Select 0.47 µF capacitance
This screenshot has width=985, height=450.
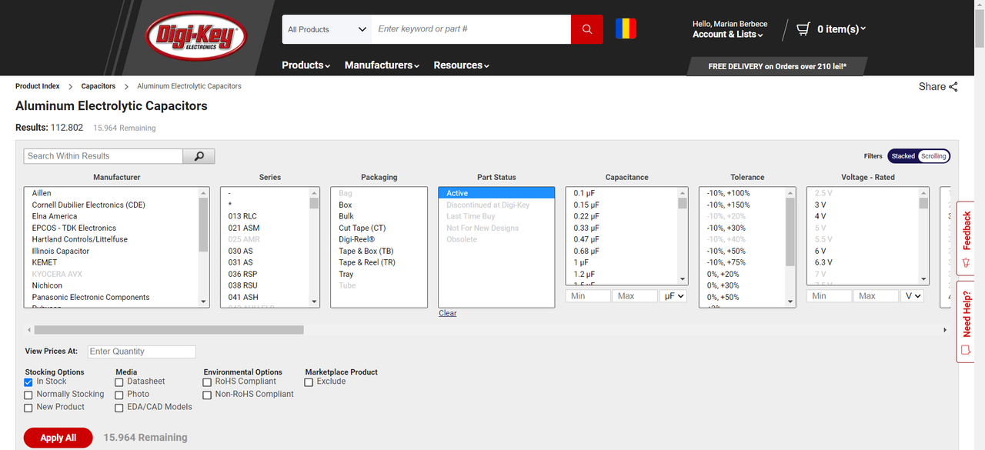click(621, 239)
